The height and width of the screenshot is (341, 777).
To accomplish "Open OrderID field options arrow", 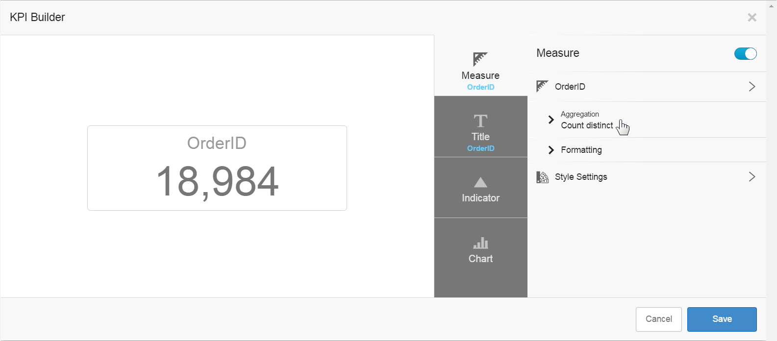I will pos(752,87).
